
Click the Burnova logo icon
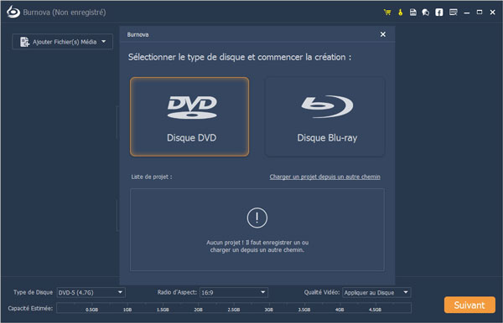(x=13, y=12)
